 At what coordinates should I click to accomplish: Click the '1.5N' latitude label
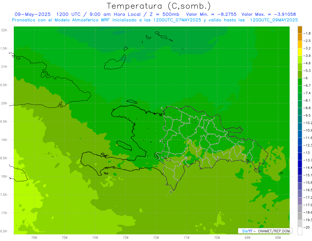4,48
